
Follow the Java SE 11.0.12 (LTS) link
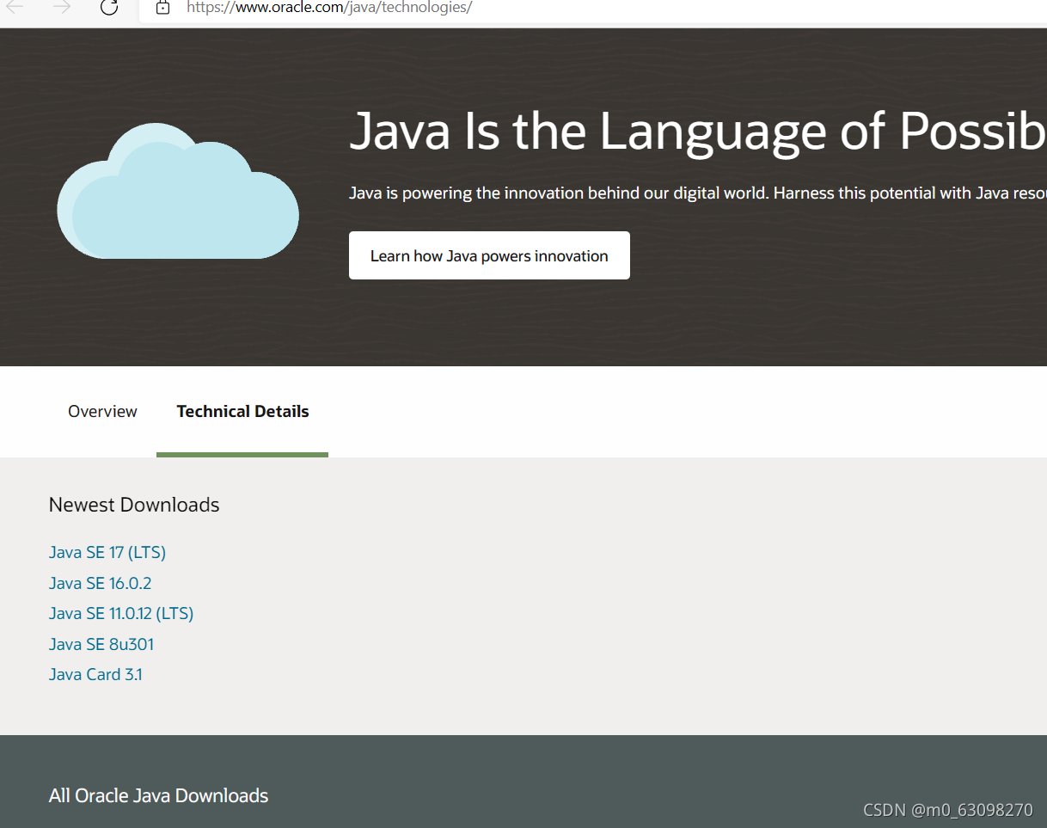click(x=121, y=614)
